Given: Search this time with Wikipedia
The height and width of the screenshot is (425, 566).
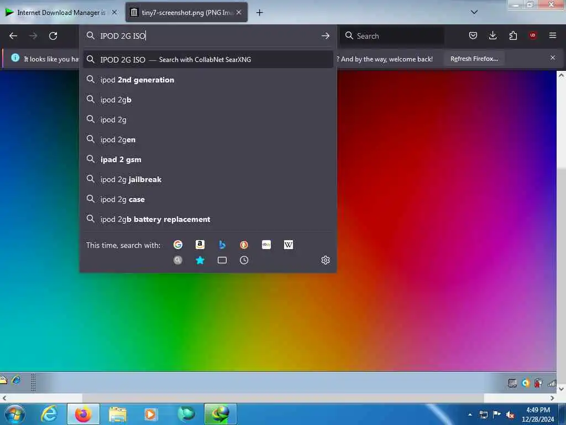Looking at the screenshot, I should click(x=289, y=245).
